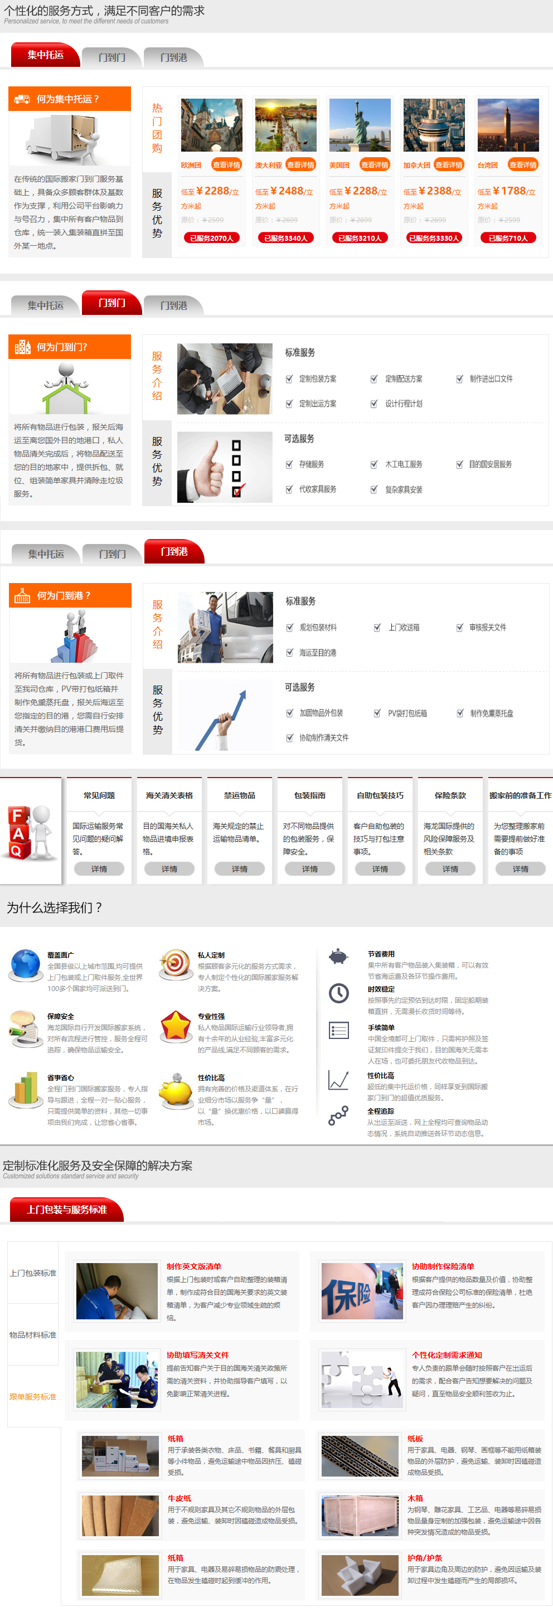Open the 上门包装与服务标准 tab
Screen dimensions: 553x1612
(x=66, y=1210)
